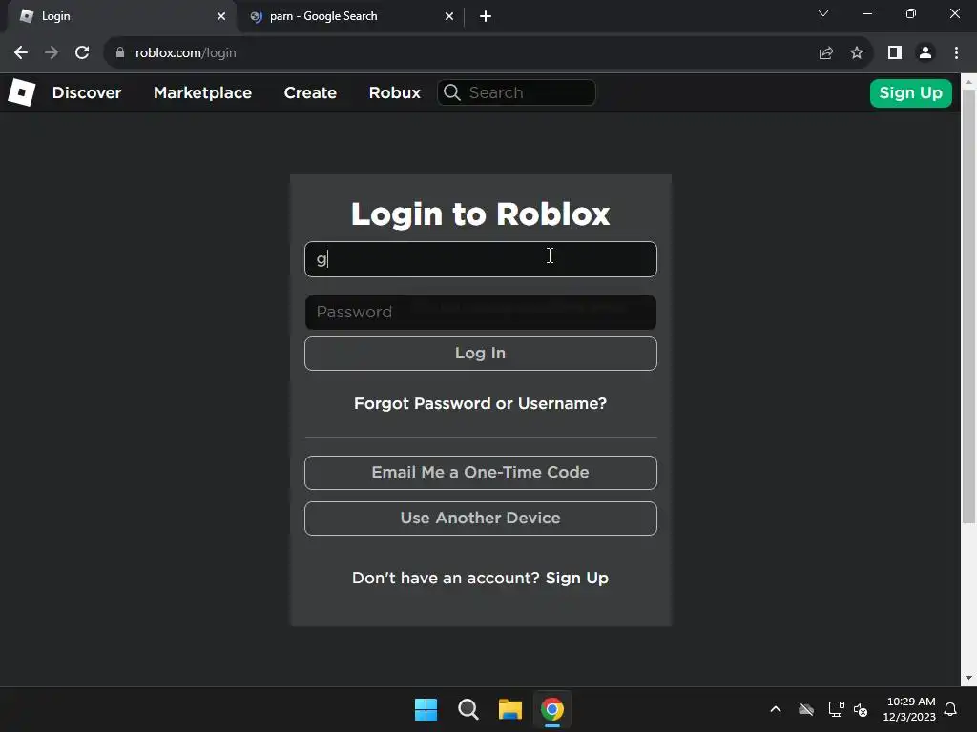The height and width of the screenshot is (732, 977).
Task: Click Chrome icon in taskbar
Action: tap(552, 709)
